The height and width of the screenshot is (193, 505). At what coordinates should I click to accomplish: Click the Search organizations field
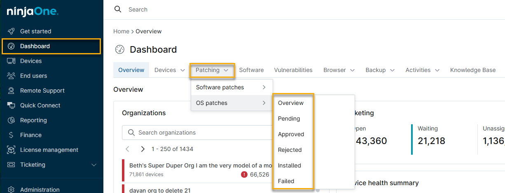click(x=198, y=133)
